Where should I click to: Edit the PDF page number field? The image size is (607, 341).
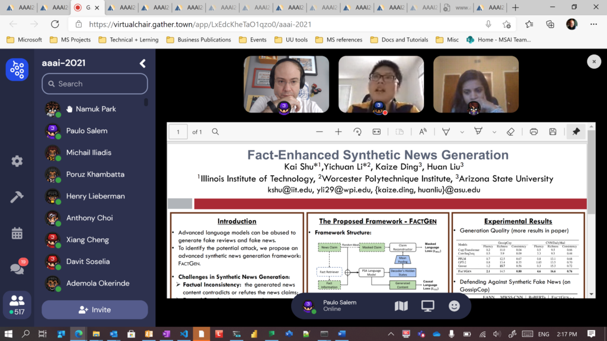pyautogui.click(x=178, y=132)
